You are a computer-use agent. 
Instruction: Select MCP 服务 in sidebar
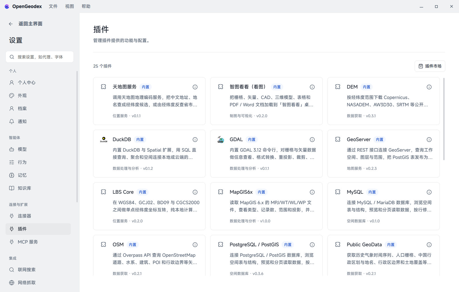(38, 242)
